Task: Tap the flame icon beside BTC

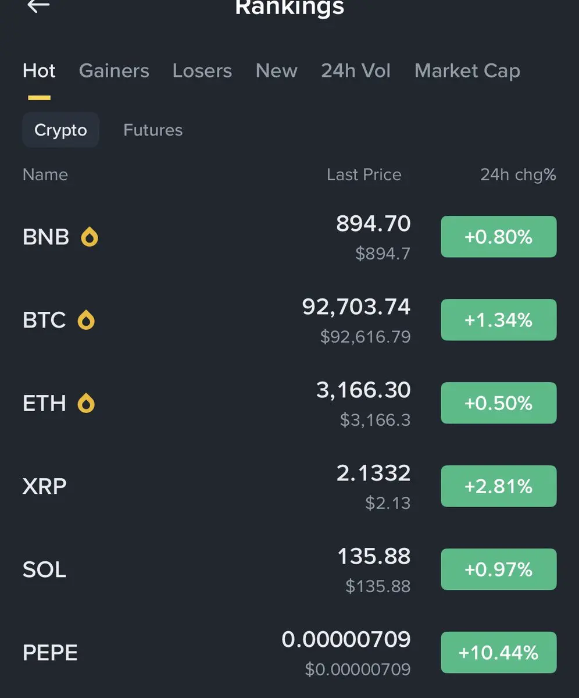Action: click(86, 320)
